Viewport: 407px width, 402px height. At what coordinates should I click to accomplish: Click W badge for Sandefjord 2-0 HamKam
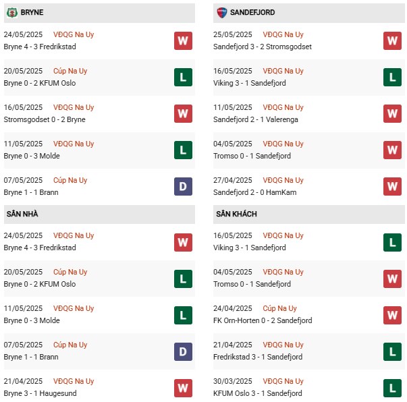click(393, 186)
